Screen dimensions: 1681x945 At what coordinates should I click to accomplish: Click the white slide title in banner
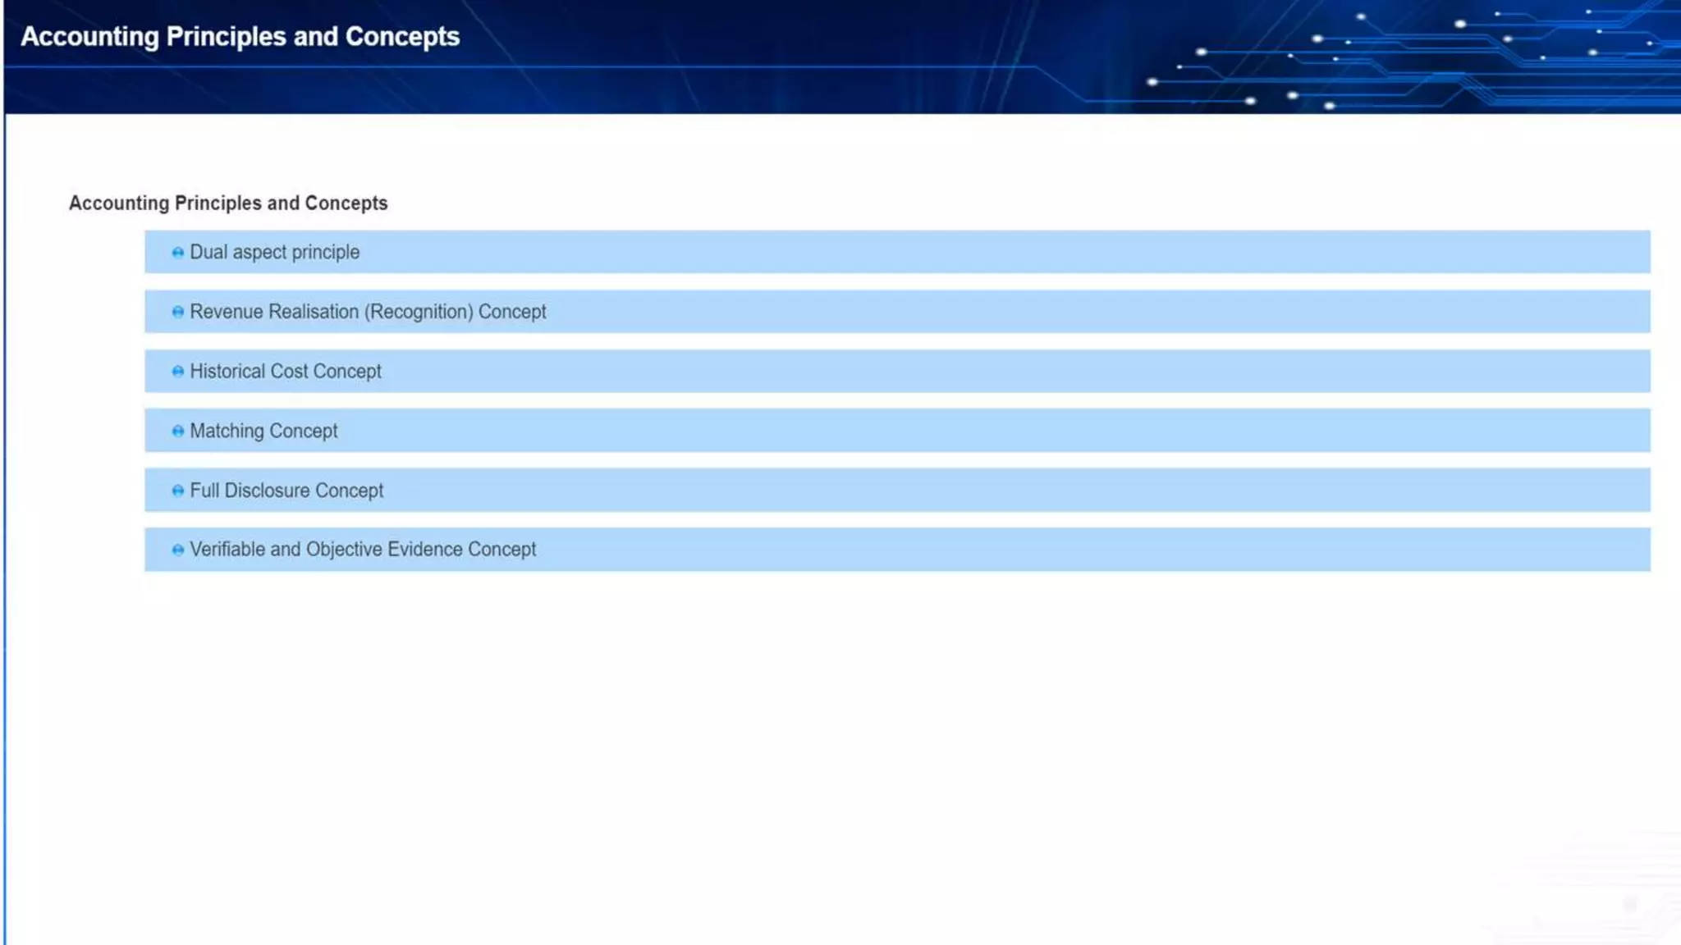click(x=240, y=37)
